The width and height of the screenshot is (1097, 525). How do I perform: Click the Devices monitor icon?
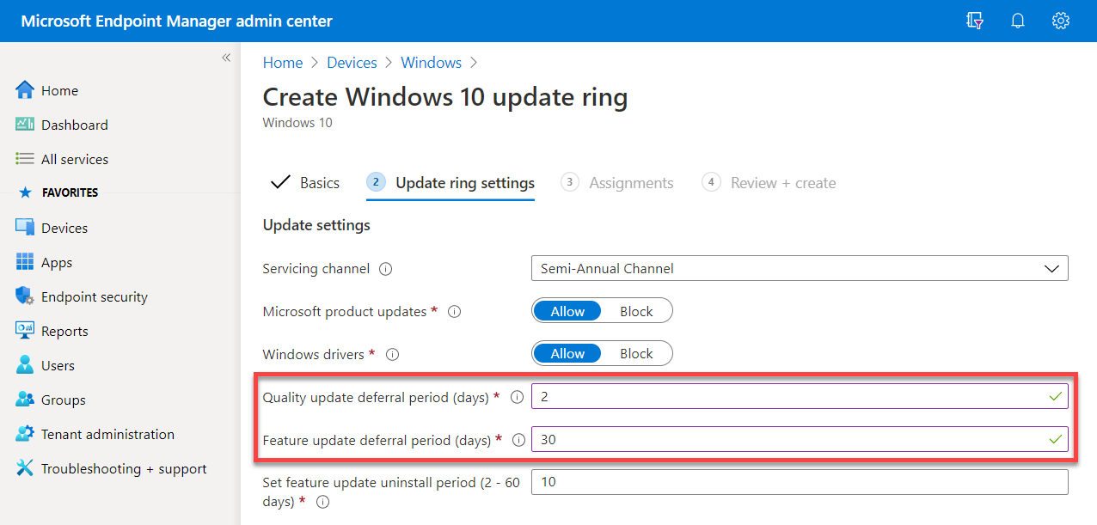point(25,228)
